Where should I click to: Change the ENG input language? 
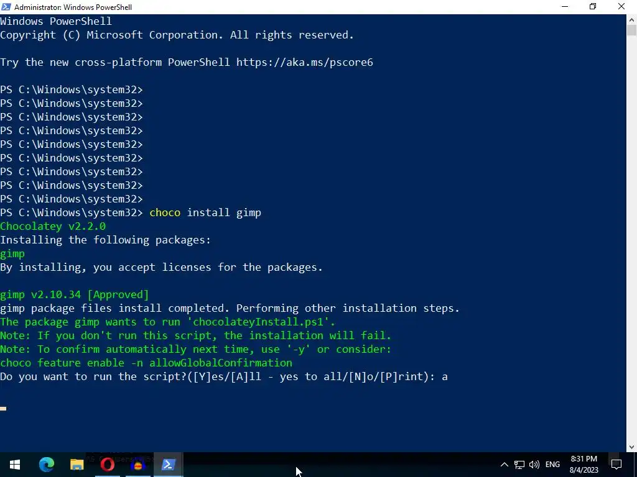click(552, 465)
